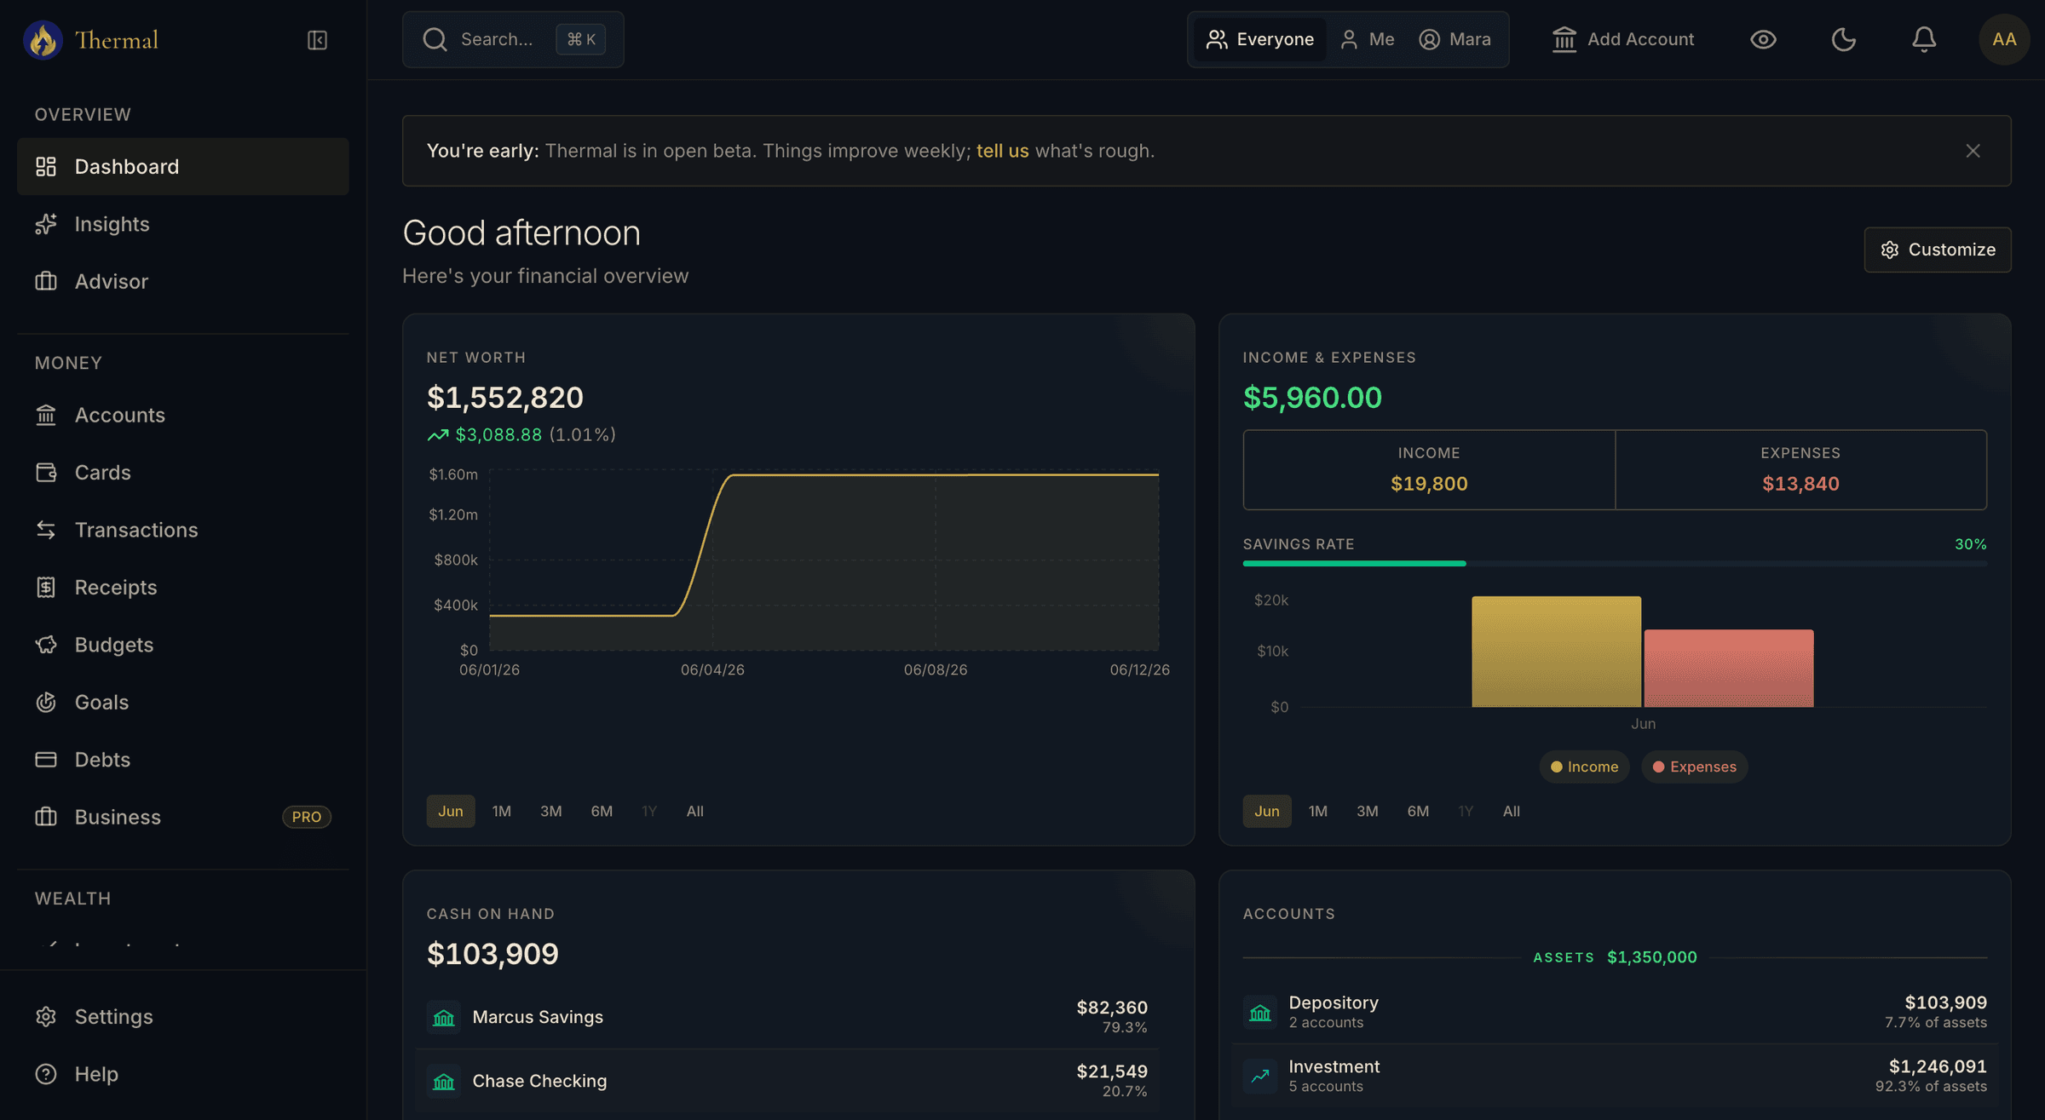This screenshot has height=1120, width=2045.
Task: Select 1M range on Net Worth chart
Action: [x=502, y=811]
